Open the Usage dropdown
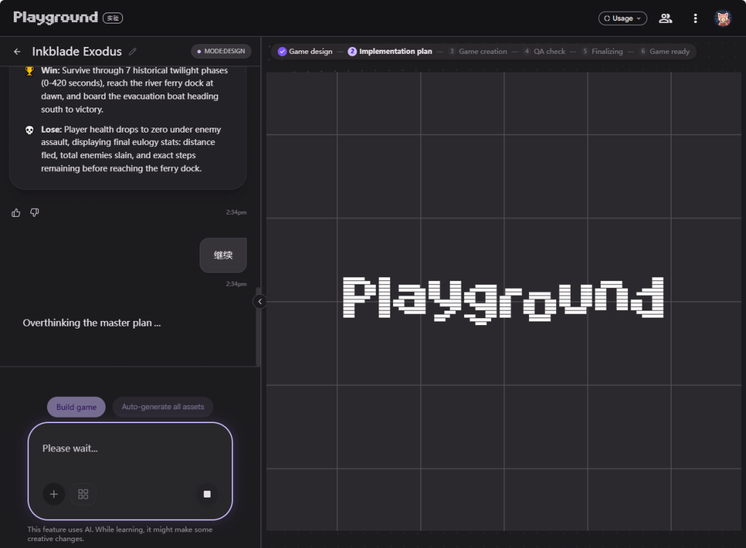The height and width of the screenshot is (548, 746). coord(622,18)
